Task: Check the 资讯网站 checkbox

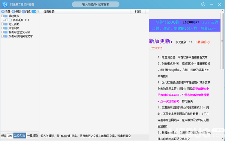Action: pos(2,28)
